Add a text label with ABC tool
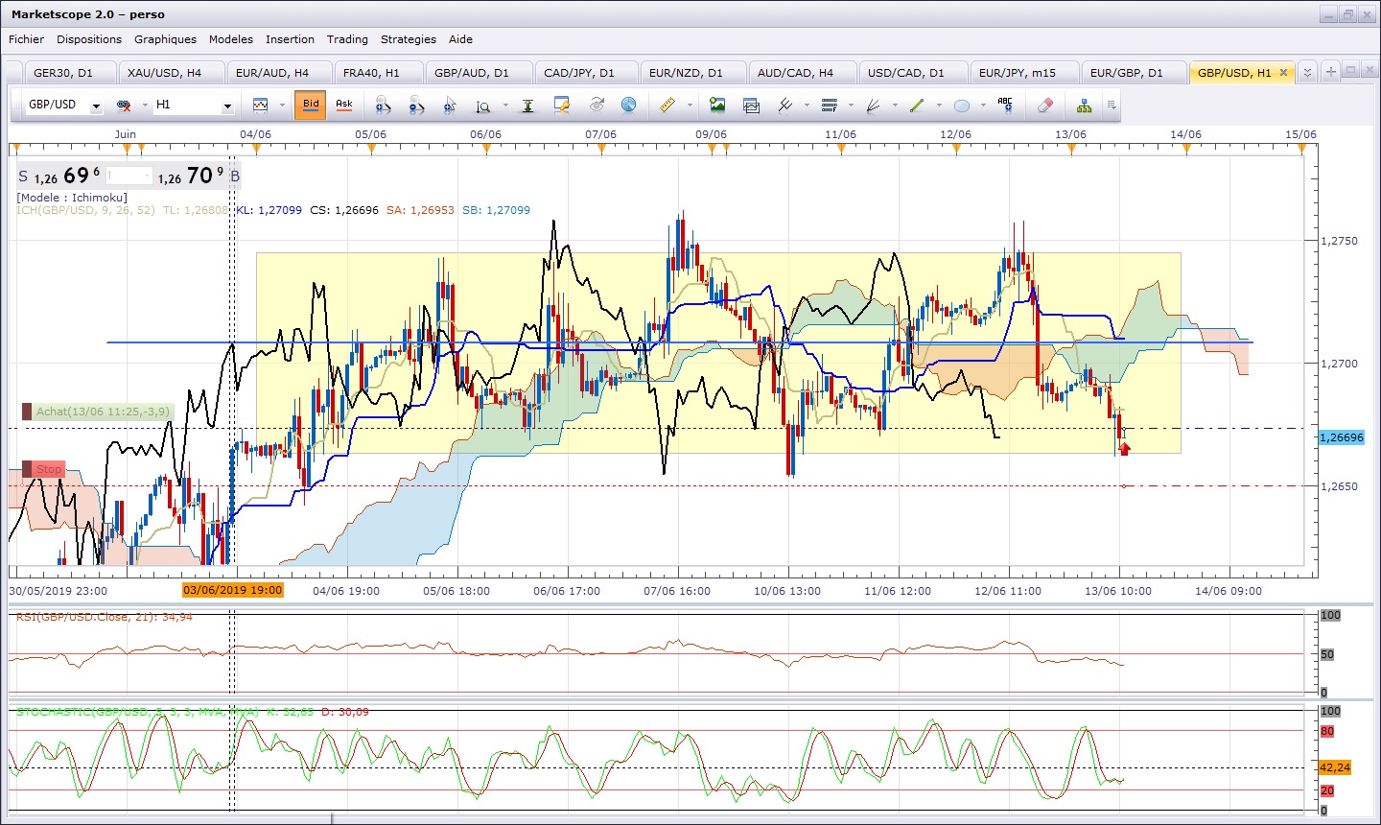 pyautogui.click(x=1005, y=105)
